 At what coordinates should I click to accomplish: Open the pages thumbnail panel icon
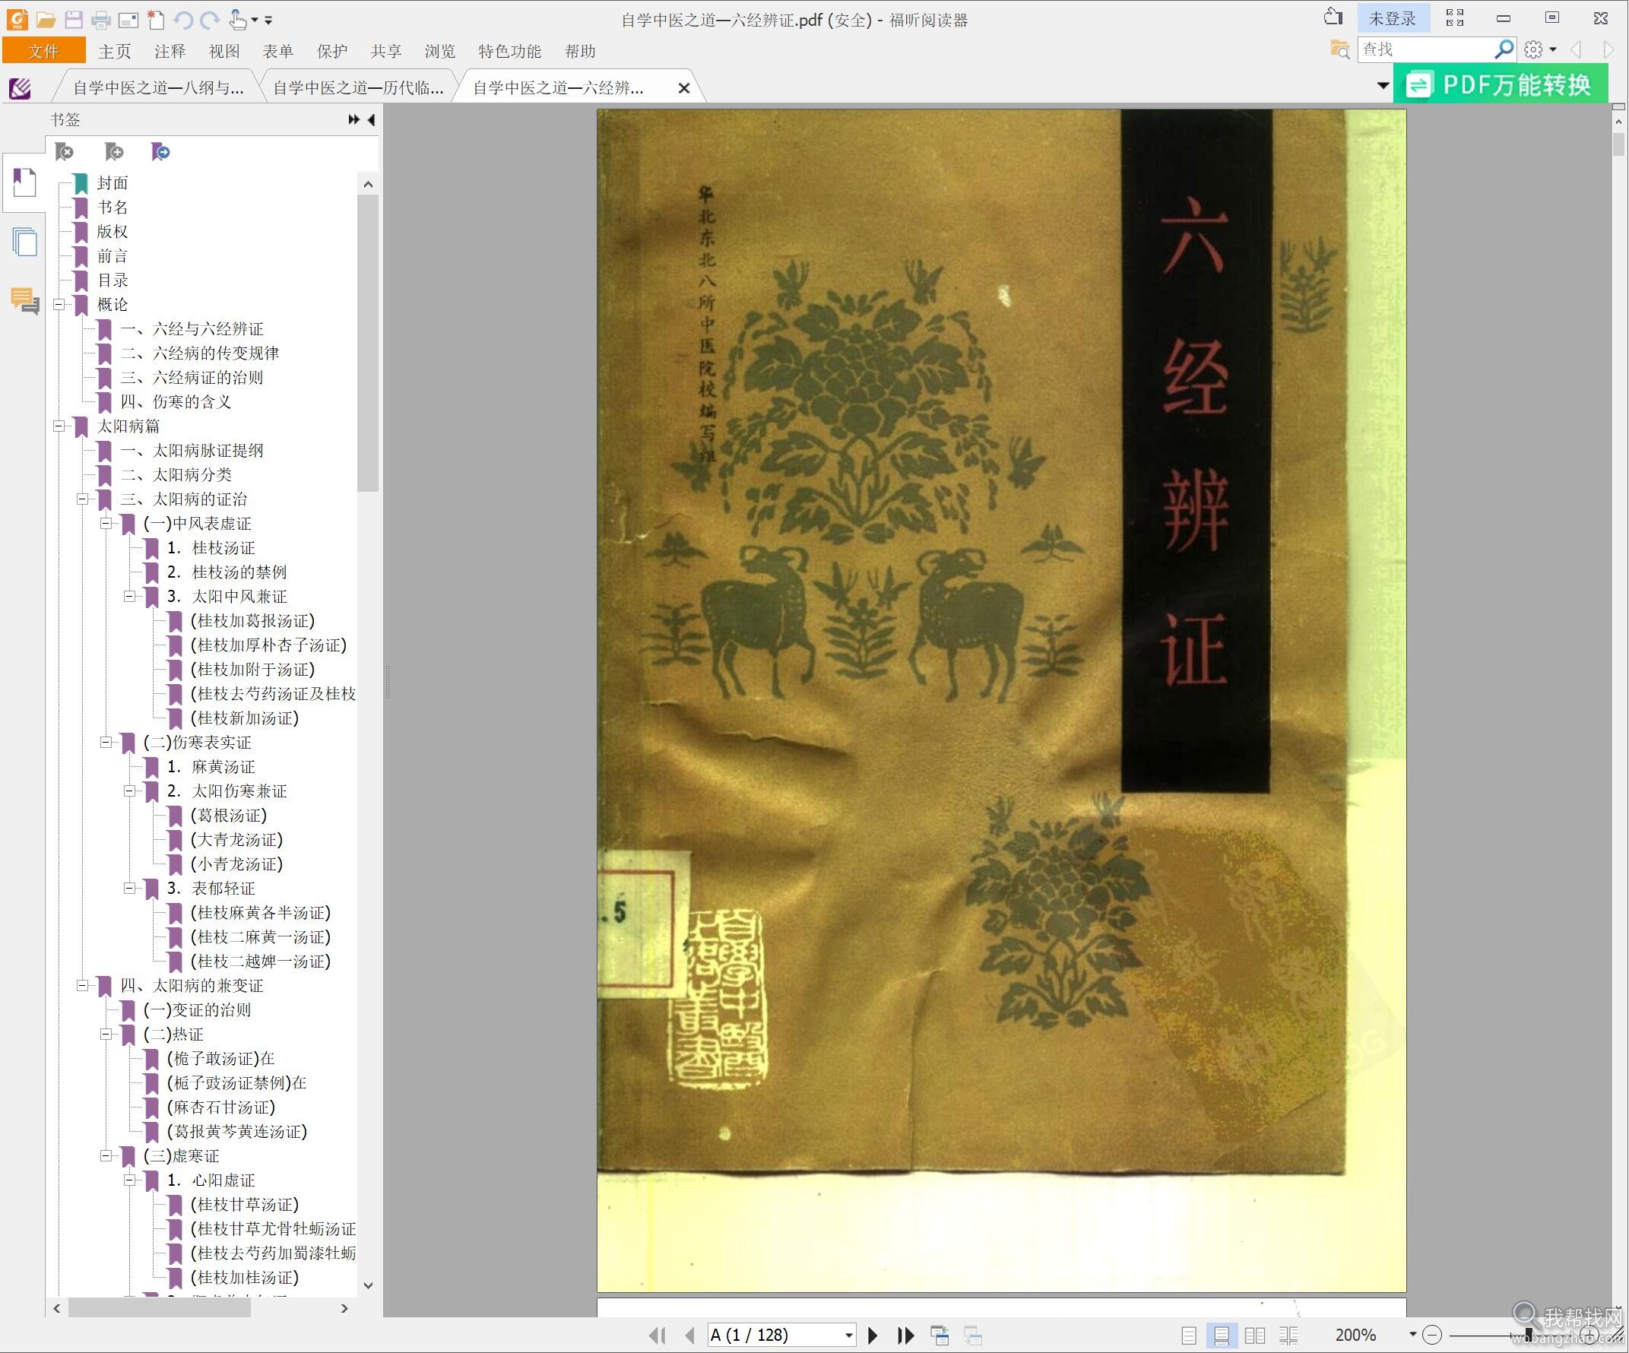pyautogui.click(x=25, y=242)
